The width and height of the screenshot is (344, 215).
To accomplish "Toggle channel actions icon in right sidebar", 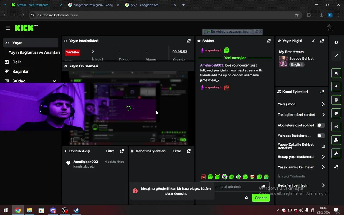I will [x=336, y=140].
